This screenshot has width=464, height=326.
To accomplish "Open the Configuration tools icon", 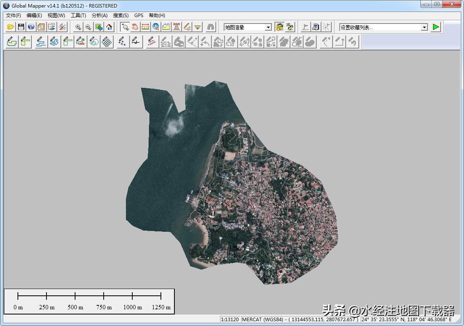I will point(62,27).
